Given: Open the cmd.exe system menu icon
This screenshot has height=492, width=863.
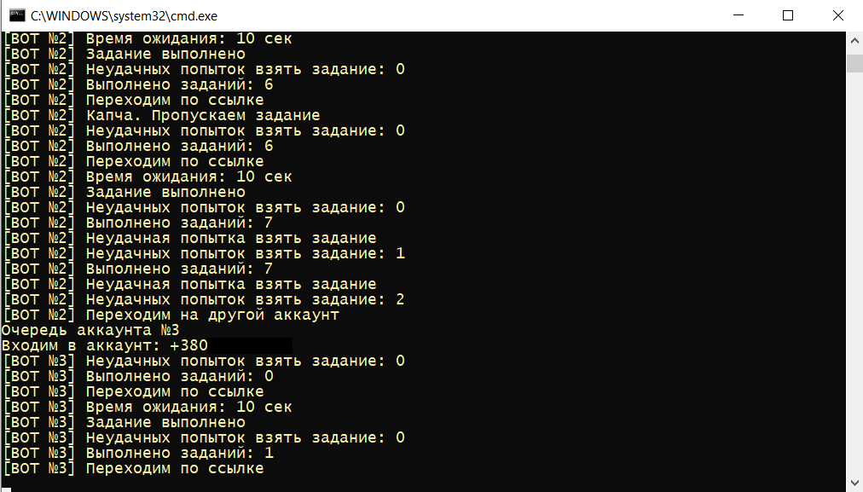Looking at the screenshot, I should click(17, 15).
